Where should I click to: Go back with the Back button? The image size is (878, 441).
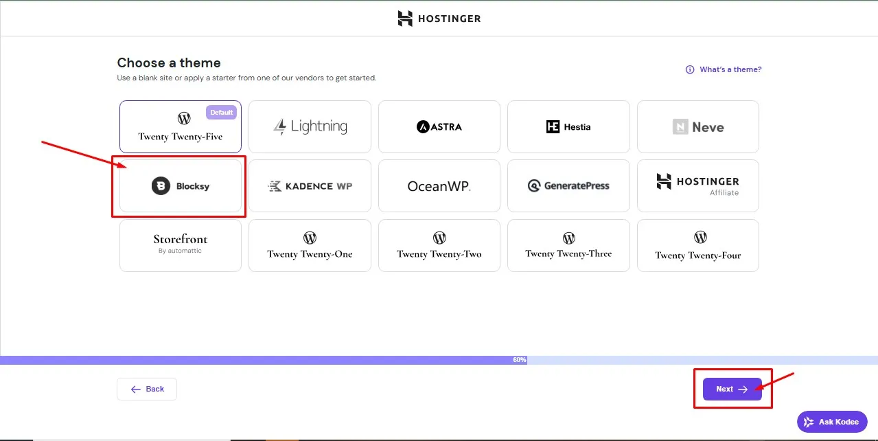pyautogui.click(x=147, y=389)
